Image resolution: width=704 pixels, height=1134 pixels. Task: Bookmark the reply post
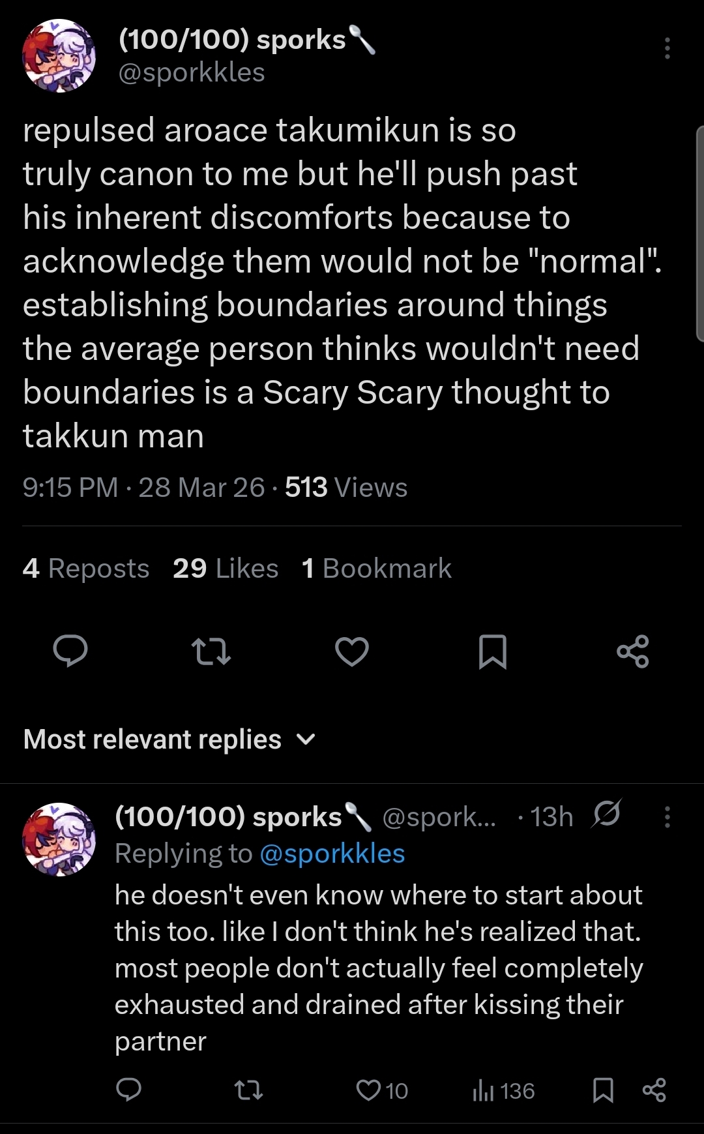603,1090
